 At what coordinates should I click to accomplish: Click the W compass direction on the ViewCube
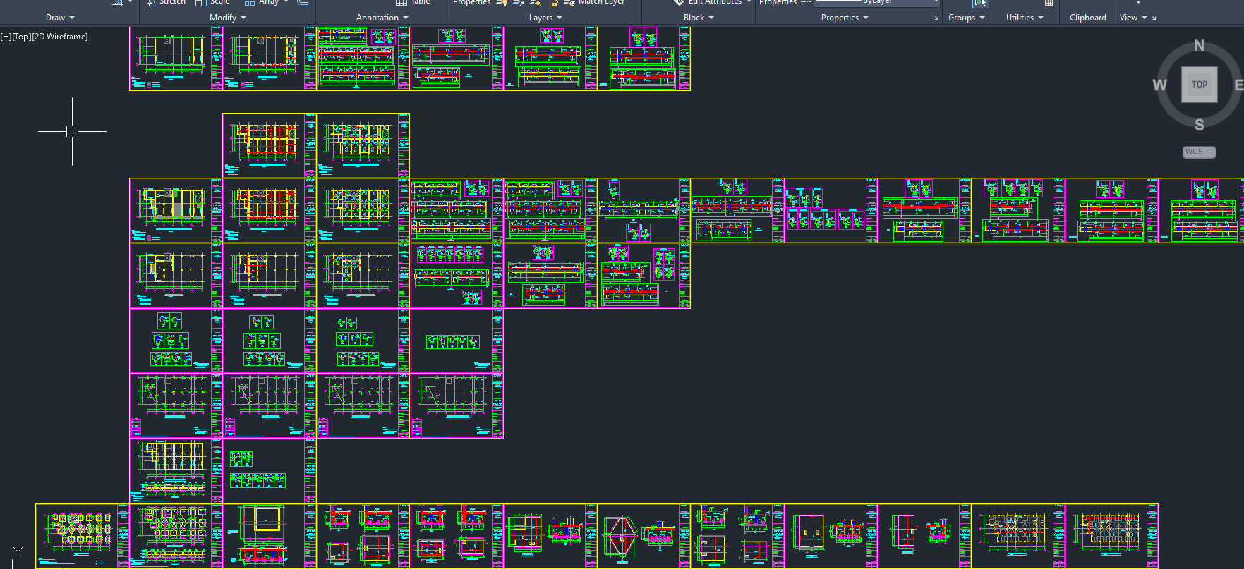1159,85
